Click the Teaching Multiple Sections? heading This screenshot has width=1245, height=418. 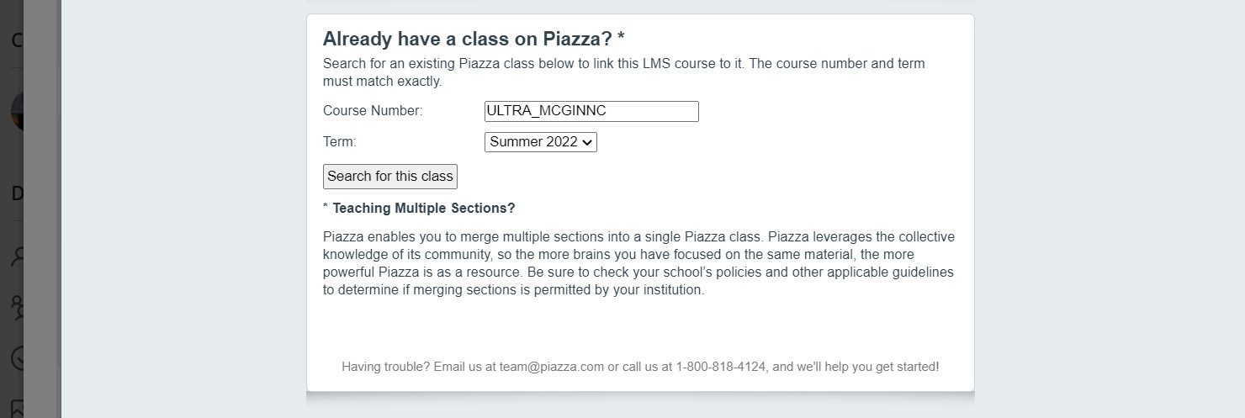424,208
